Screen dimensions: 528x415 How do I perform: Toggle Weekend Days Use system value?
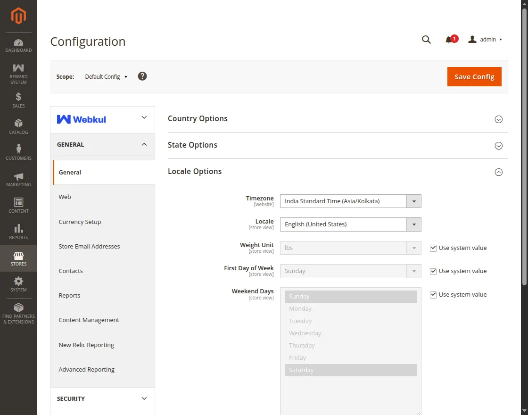[x=433, y=295]
